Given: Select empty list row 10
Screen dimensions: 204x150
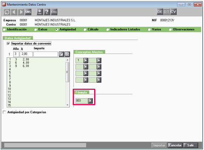Looking at the screenshot, I should pos(36,89).
